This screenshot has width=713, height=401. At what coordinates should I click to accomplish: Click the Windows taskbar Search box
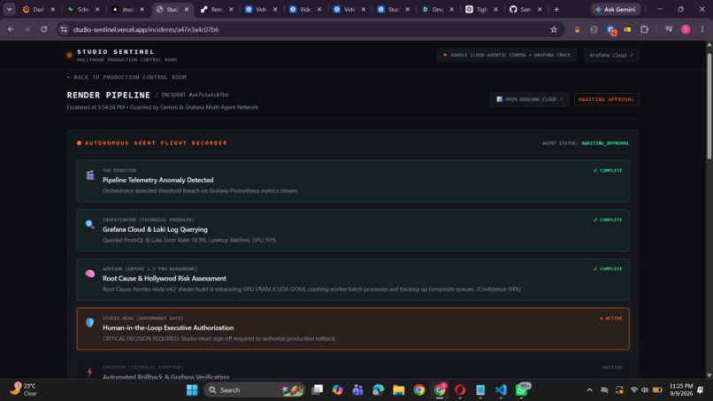[x=254, y=390]
